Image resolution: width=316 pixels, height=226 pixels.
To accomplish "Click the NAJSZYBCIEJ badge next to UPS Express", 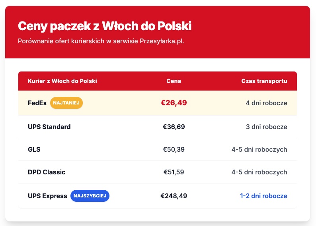I will 90,196.
